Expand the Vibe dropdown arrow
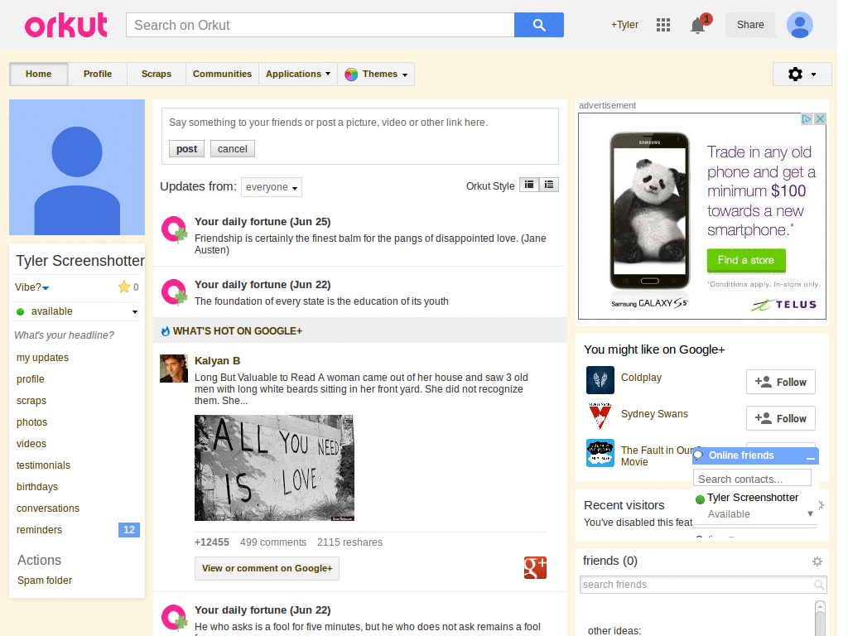Image resolution: width=848 pixels, height=636 pixels. tap(46, 287)
